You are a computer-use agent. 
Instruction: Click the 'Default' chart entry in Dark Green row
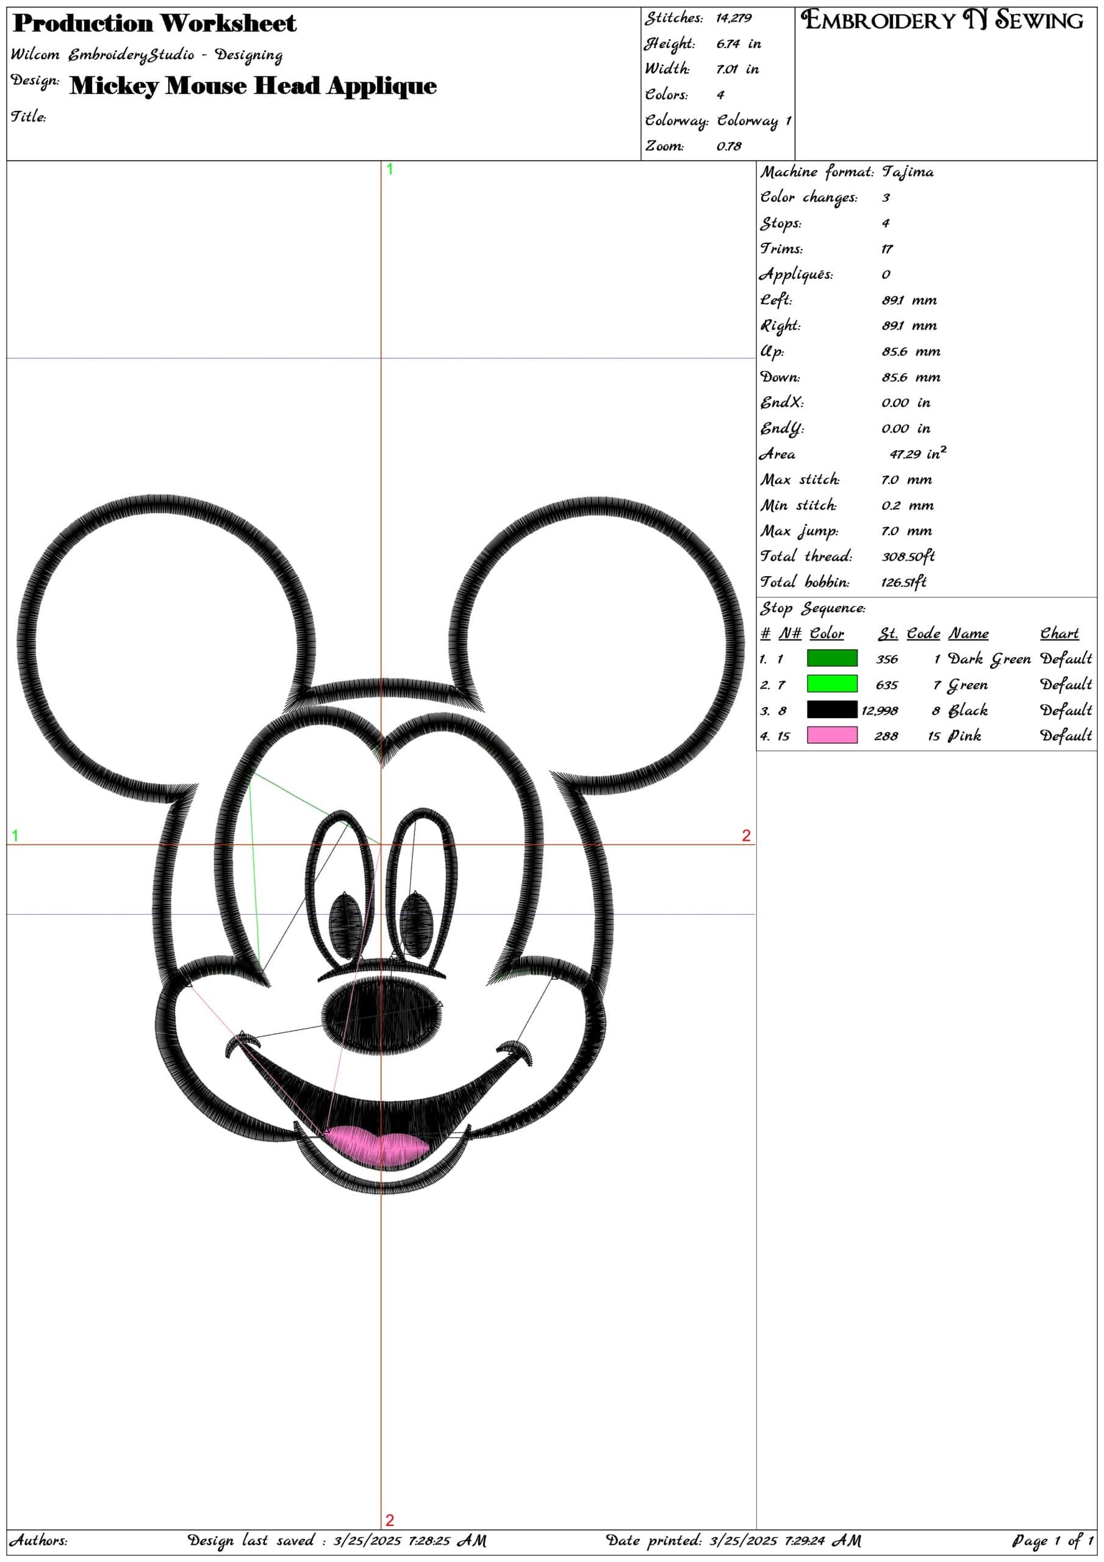coord(1065,659)
